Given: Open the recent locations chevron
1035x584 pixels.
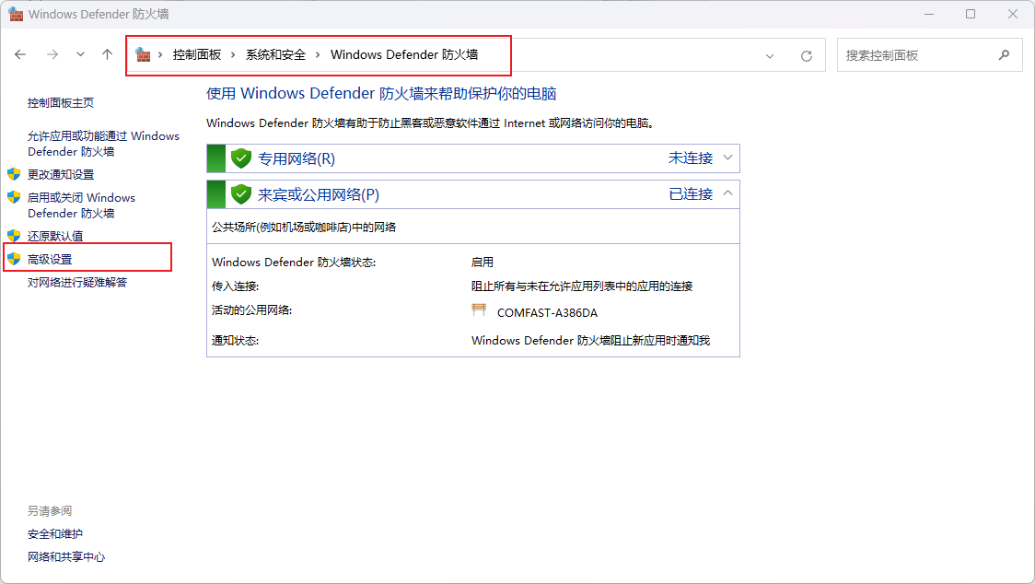Looking at the screenshot, I should coord(80,55).
